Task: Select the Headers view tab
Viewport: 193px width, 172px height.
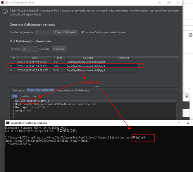Action: point(24,96)
